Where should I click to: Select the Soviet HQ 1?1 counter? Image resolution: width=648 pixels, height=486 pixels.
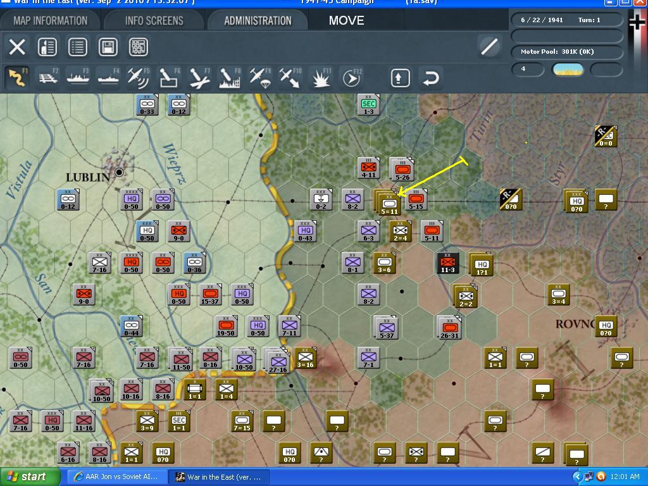481,265
